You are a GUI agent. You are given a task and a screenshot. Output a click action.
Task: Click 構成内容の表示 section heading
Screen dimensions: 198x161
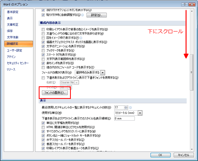[50, 23]
